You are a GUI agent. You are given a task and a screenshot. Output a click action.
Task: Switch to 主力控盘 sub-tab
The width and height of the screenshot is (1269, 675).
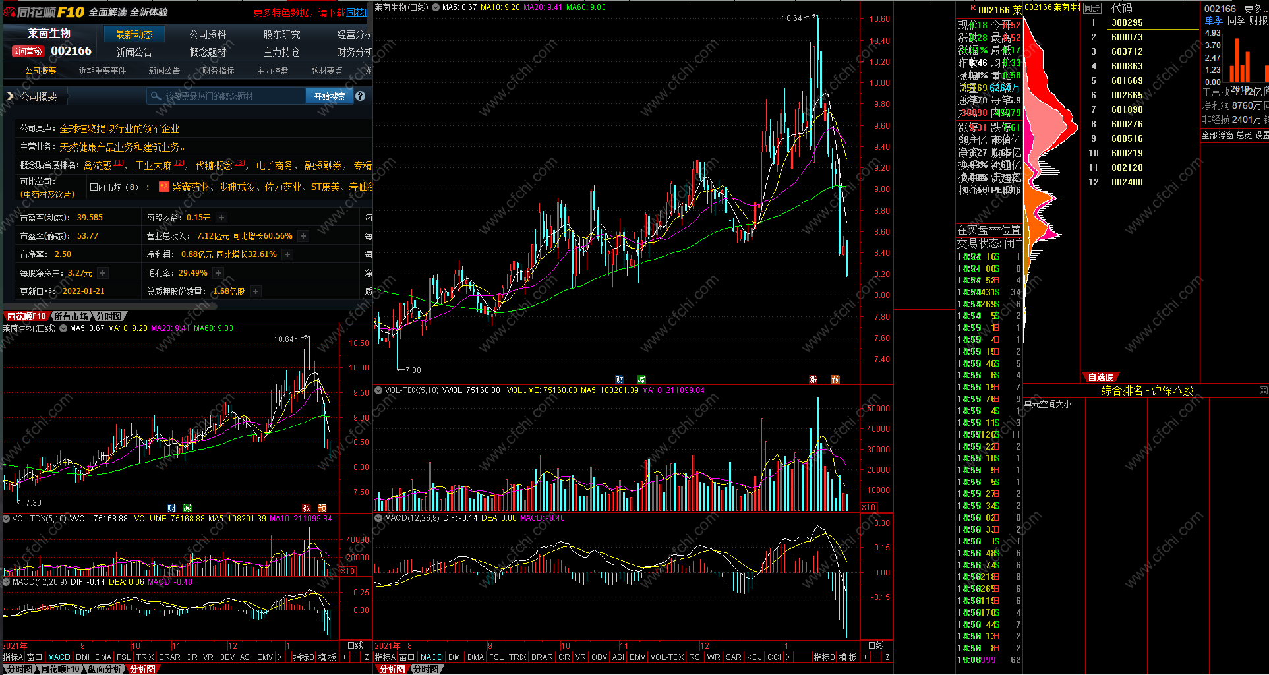[272, 71]
